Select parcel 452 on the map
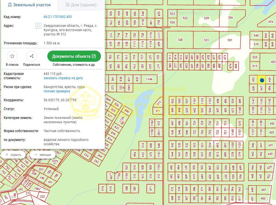The width and height of the screenshot is (276, 205). click(253, 80)
